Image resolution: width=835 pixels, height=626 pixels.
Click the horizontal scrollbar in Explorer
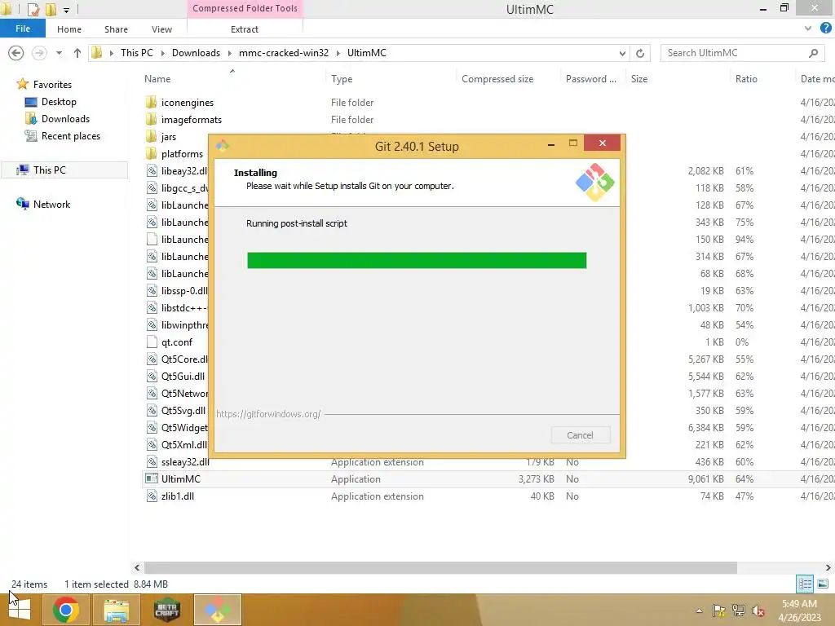coord(440,567)
